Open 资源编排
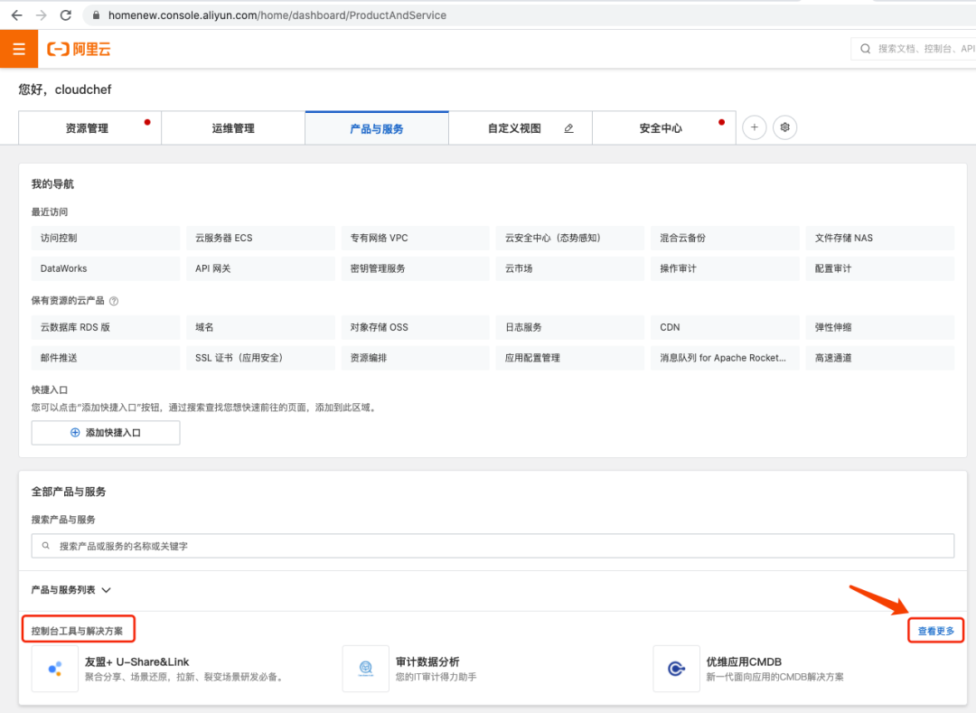Image resolution: width=976 pixels, height=713 pixels. (415, 358)
